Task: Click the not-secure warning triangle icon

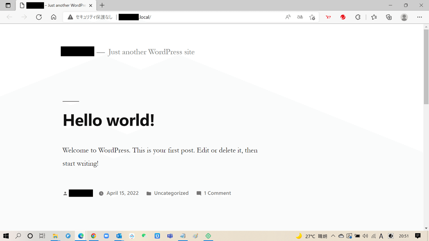Action: click(x=70, y=17)
